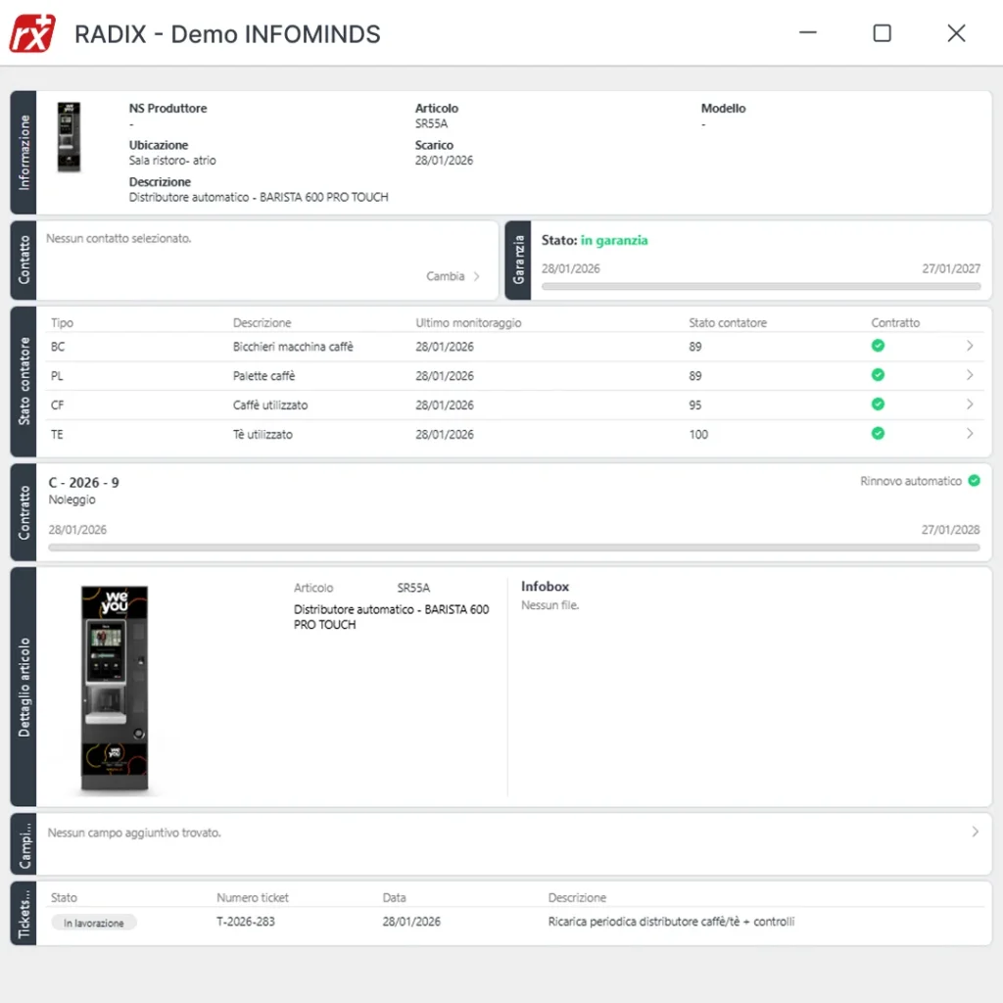Select the Informazione side tab
The height and width of the screenshot is (1003, 1003).
pyautogui.click(x=24, y=152)
